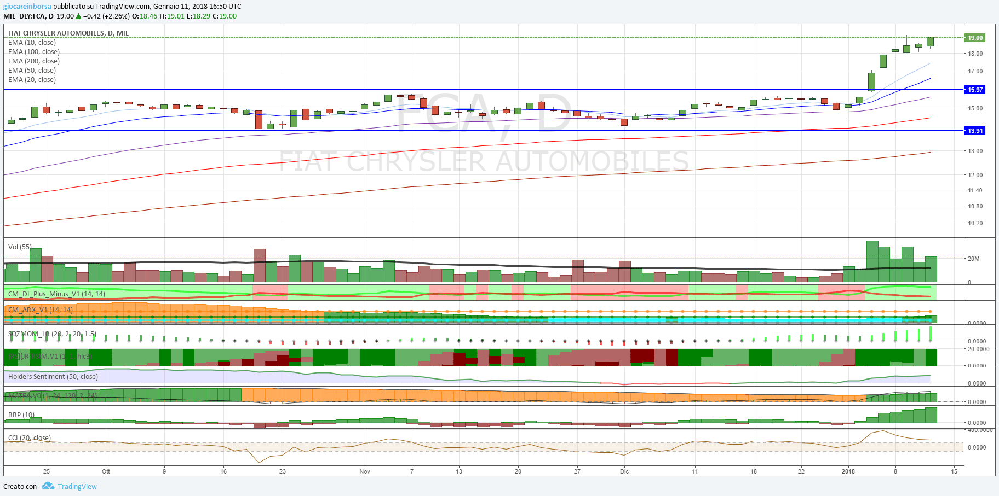Click the 23 date axis label
The width and height of the screenshot is (999, 496).
[283, 471]
